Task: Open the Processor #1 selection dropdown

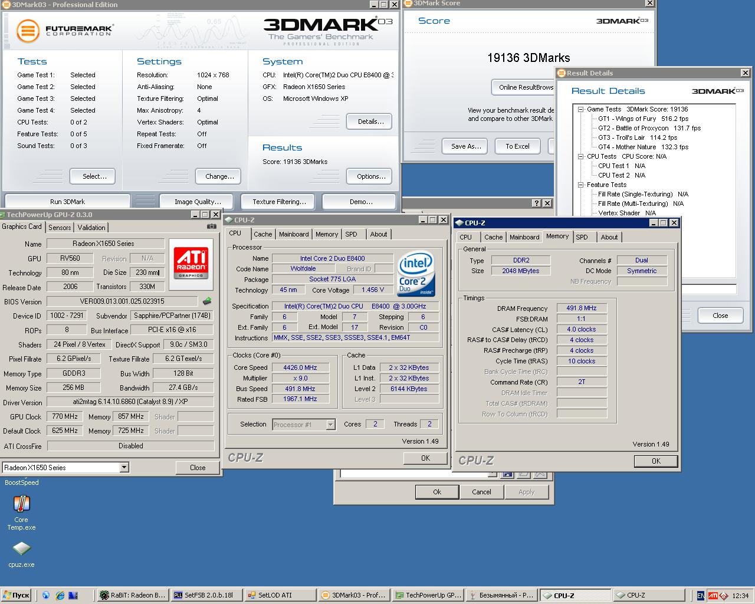Action: pyautogui.click(x=330, y=424)
